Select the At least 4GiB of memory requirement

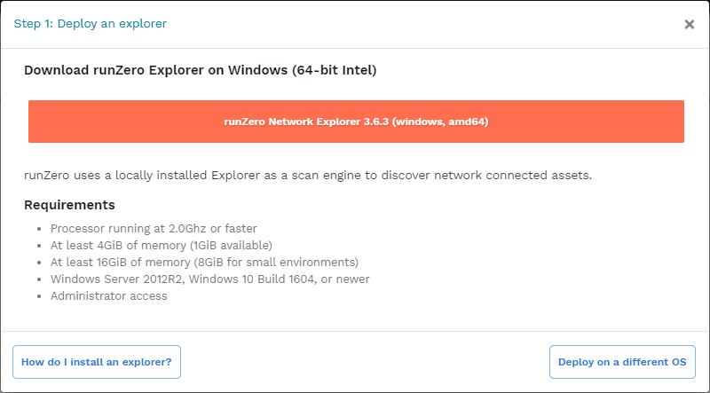coord(162,246)
